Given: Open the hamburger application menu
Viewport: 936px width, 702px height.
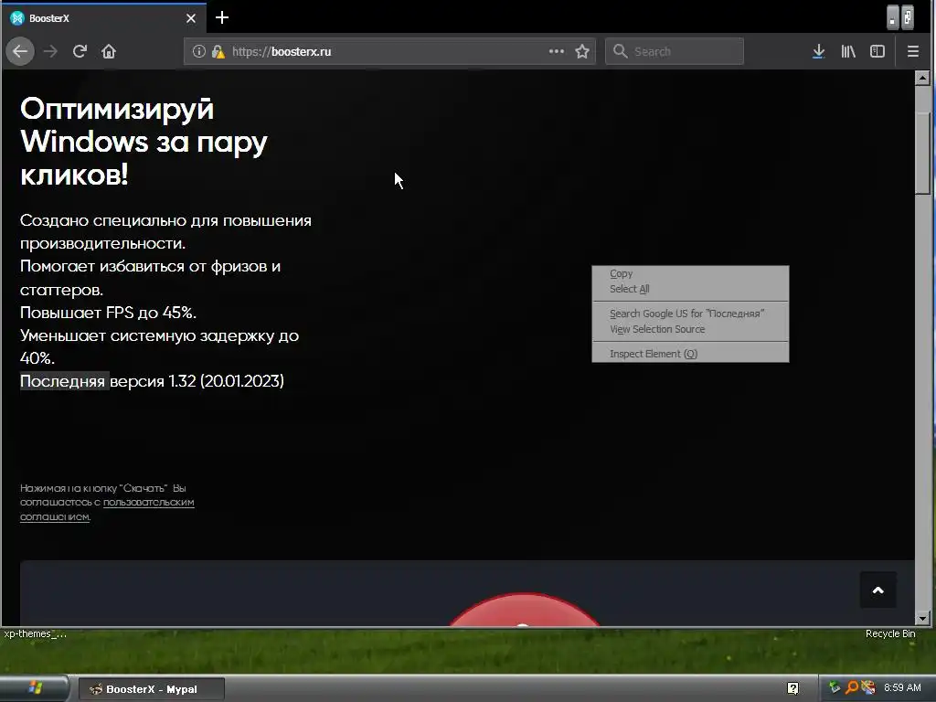Looking at the screenshot, I should click(x=913, y=51).
